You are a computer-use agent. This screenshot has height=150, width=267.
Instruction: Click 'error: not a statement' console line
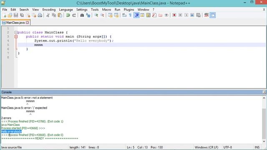(27, 98)
